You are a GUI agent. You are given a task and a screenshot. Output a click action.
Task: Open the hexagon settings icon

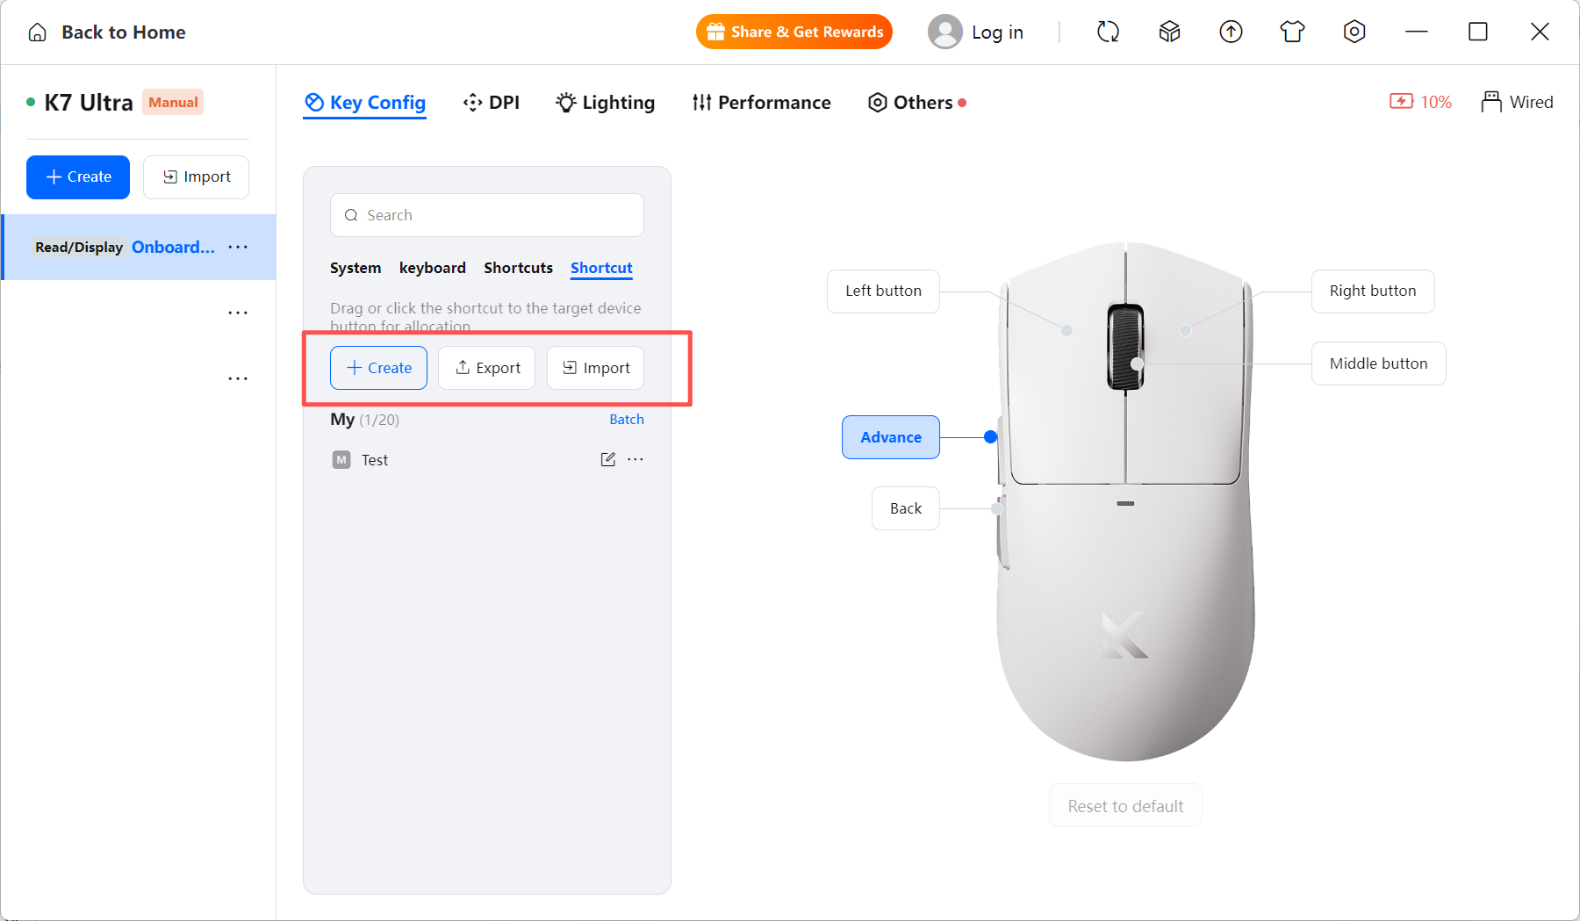[x=1354, y=32]
